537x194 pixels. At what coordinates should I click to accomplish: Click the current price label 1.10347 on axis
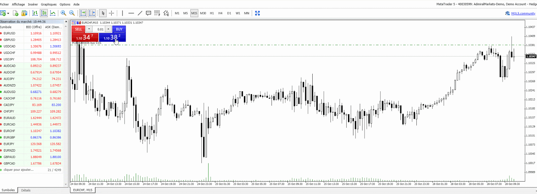531,56
